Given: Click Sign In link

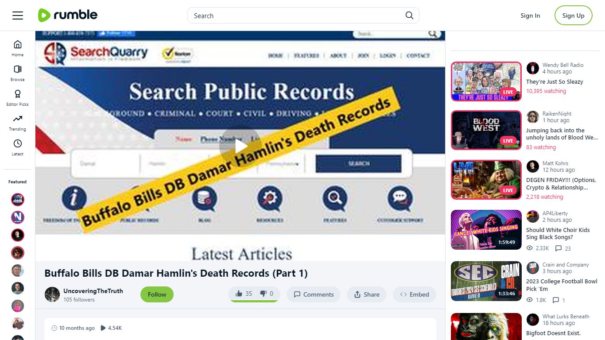Looking at the screenshot, I should click(530, 15).
